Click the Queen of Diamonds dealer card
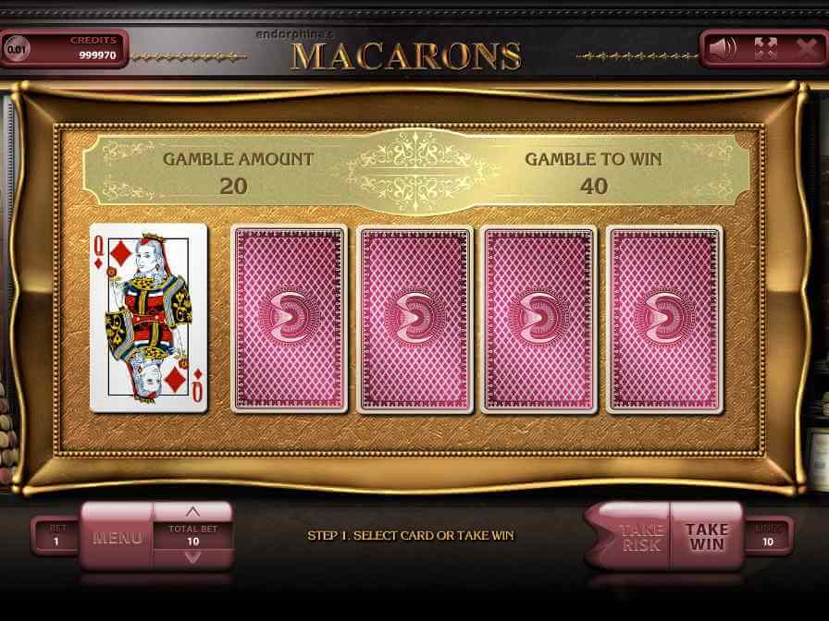829x621 pixels. 149,318
